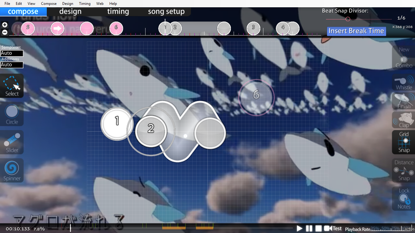Zoom in the timeline with plus icon

tap(5, 25)
